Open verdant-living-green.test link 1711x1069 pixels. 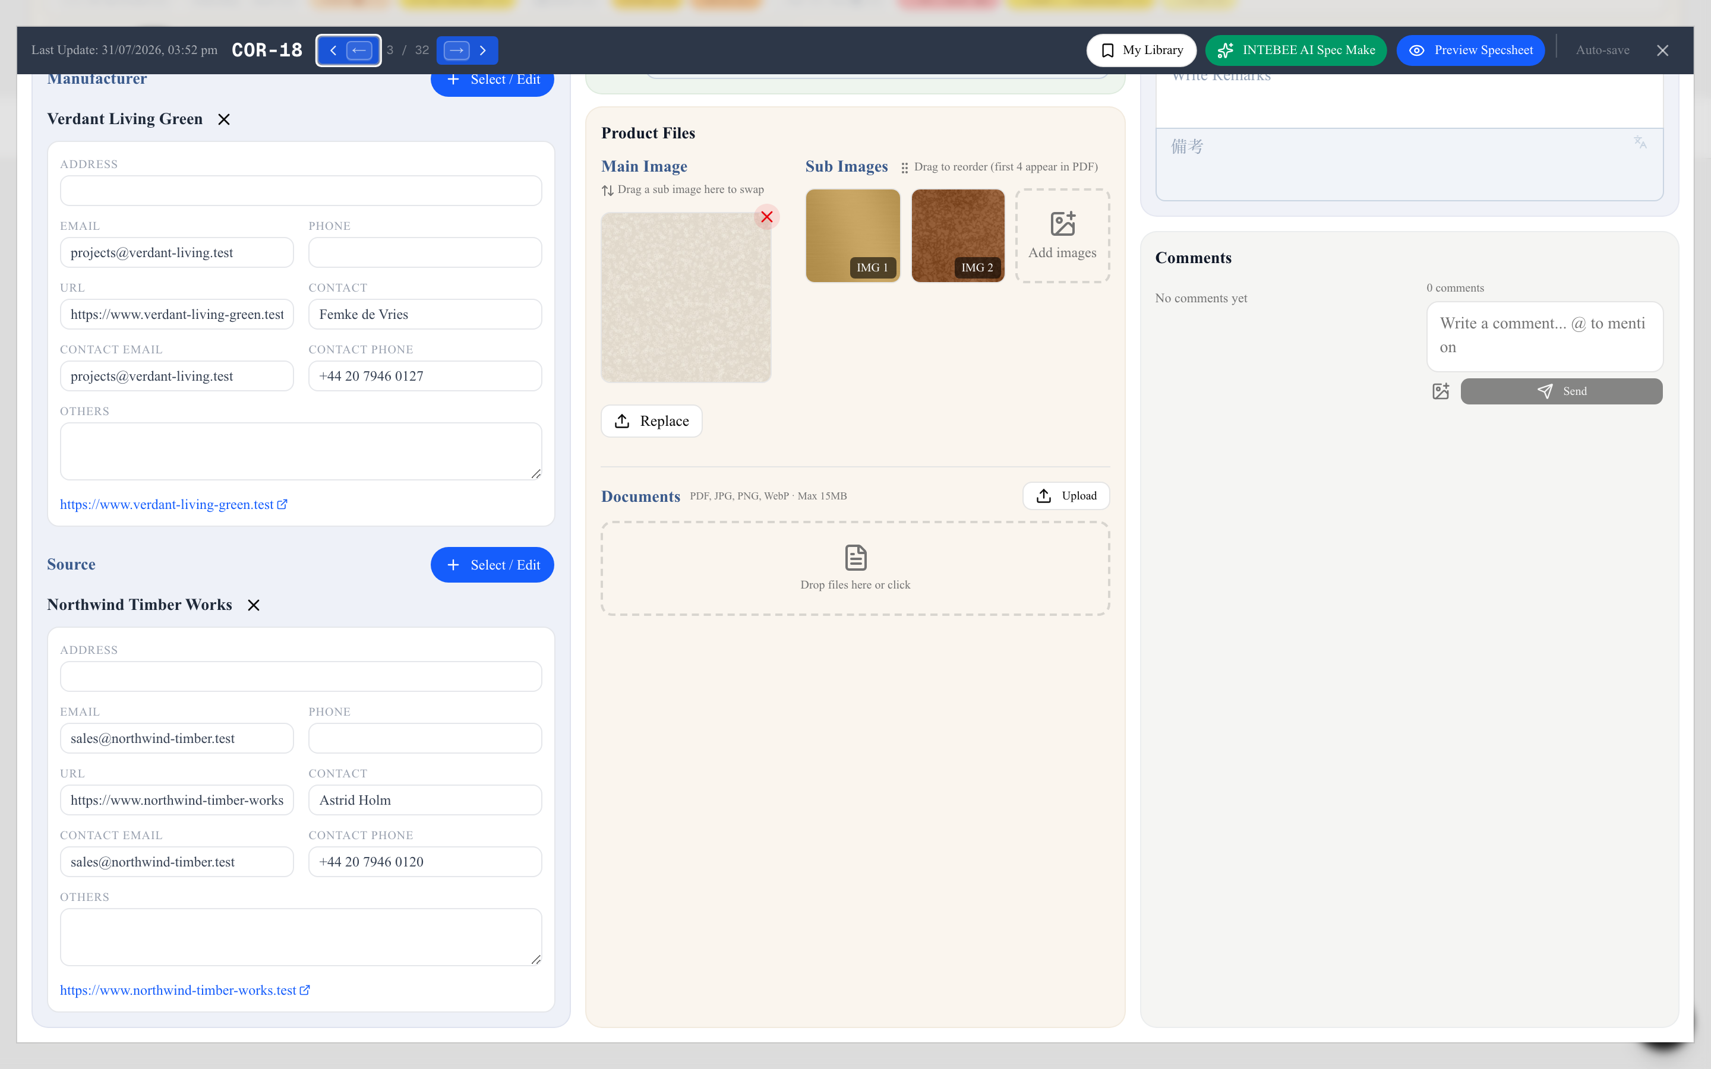tap(167, 505)
